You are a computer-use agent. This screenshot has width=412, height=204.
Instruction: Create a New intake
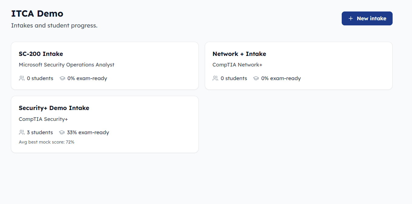pyautogui.click(x=367, y=18)
